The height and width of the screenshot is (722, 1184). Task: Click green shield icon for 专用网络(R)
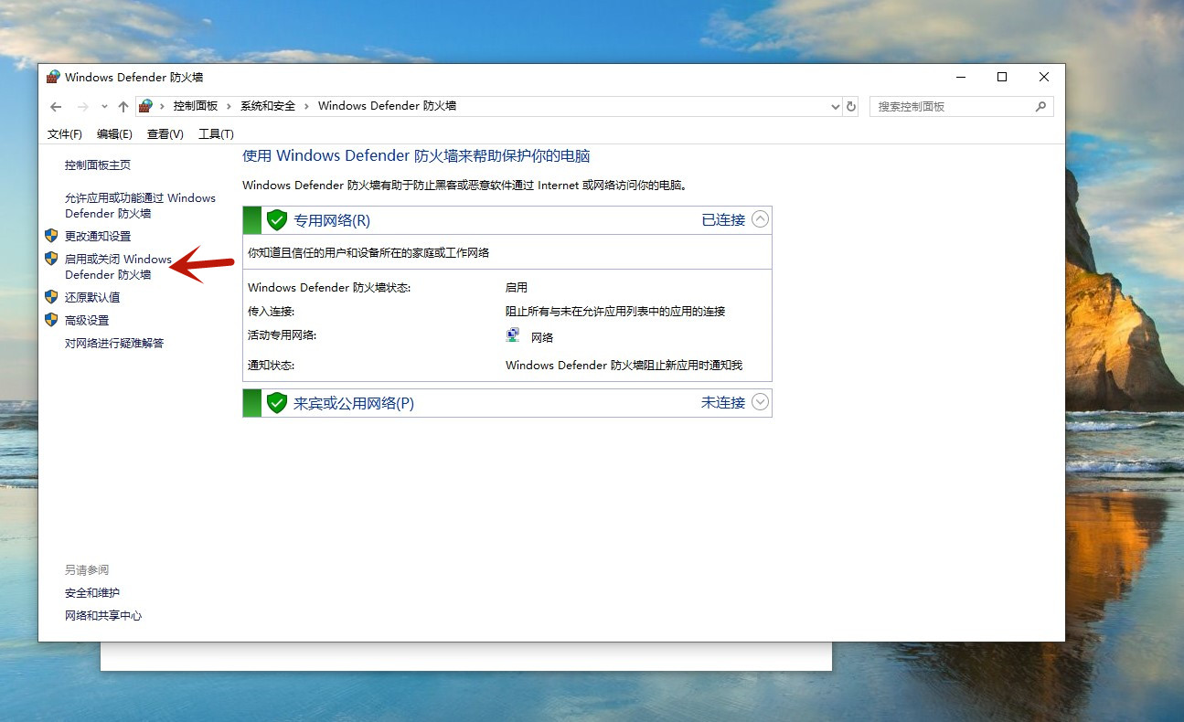pos(276,220)
